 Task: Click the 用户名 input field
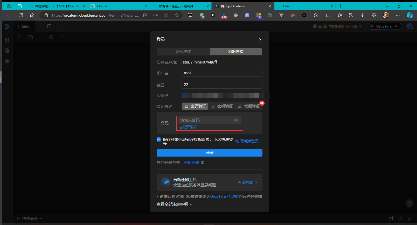222,73
